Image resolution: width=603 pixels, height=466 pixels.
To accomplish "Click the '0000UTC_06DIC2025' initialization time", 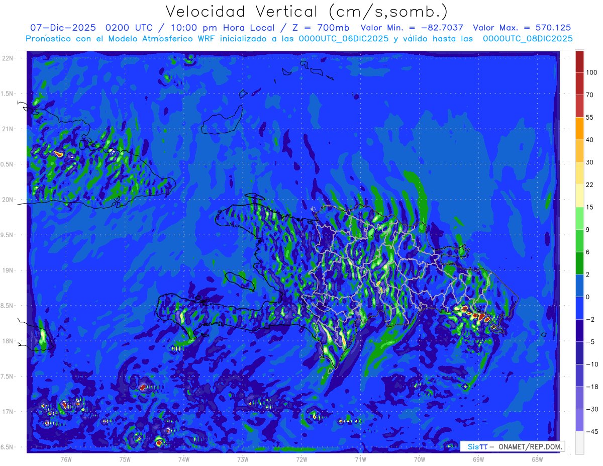I will click(x=344, y=38).
